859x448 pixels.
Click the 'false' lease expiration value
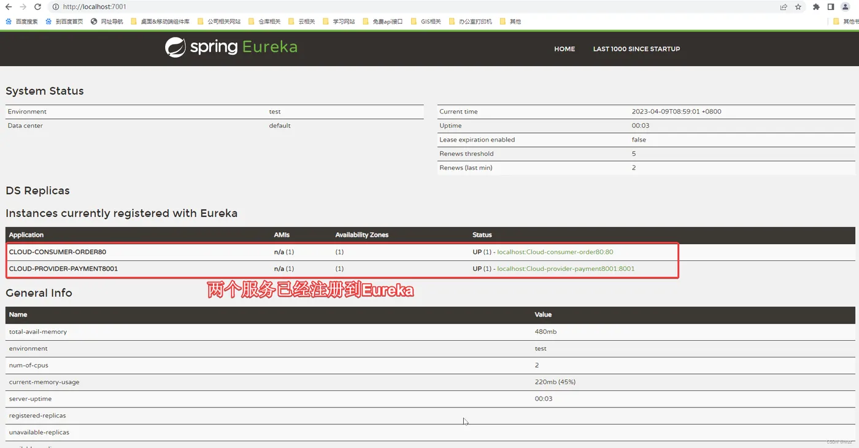pyautogui.click(x=639, y=140)
